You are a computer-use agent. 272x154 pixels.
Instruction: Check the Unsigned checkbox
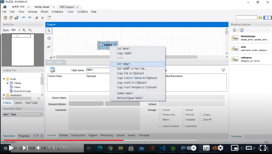coord(183,120)
